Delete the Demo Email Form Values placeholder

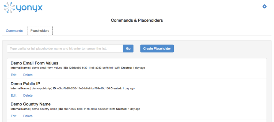[28, 75]
